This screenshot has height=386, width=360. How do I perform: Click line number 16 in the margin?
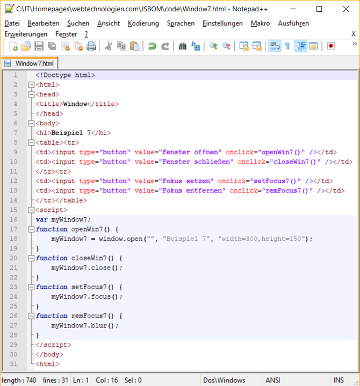(13, 219)
